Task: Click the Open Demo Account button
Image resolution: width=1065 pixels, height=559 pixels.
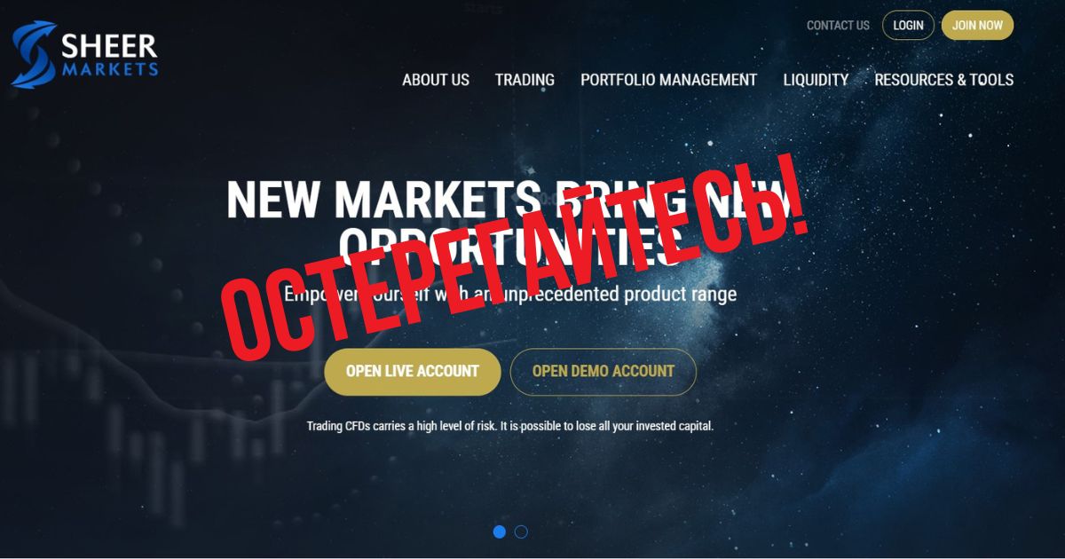Action: coord(603,372)
